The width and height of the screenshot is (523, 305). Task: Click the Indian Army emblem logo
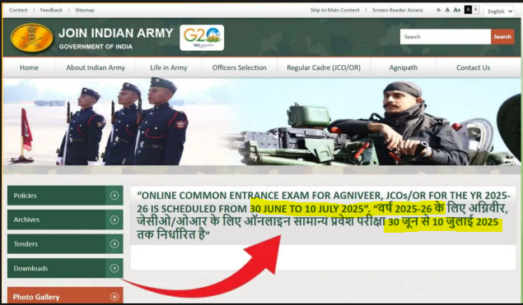(31, 37)
